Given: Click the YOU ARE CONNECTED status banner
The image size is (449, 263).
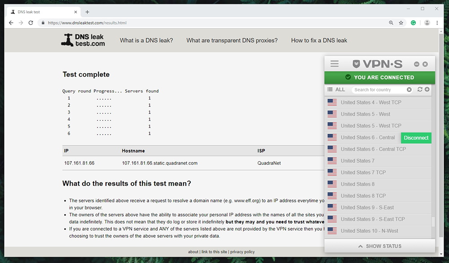Looking at the screenshot, I should [x=380, y=77].
